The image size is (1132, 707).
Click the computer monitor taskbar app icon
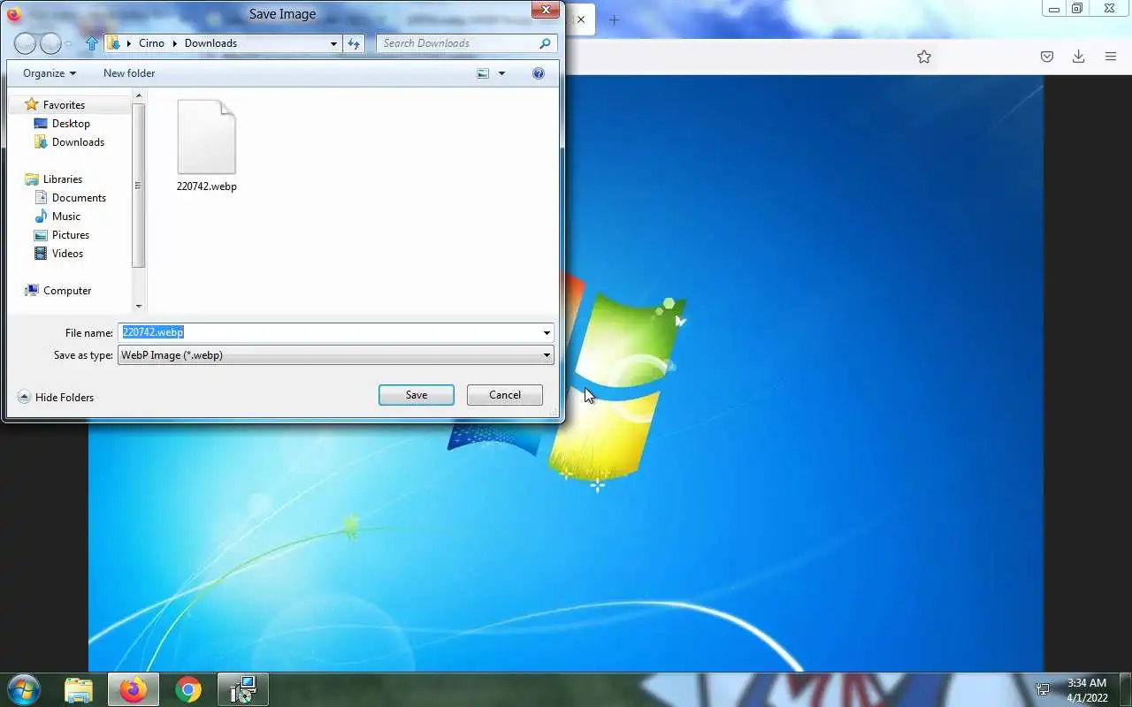pyautogui.click(x=242, y=689)
